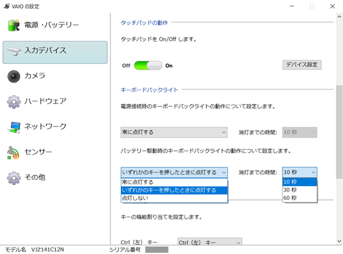This screenshot has width=343, height=254.
Task: Go to the カメラ section
Action: (55, 76)
